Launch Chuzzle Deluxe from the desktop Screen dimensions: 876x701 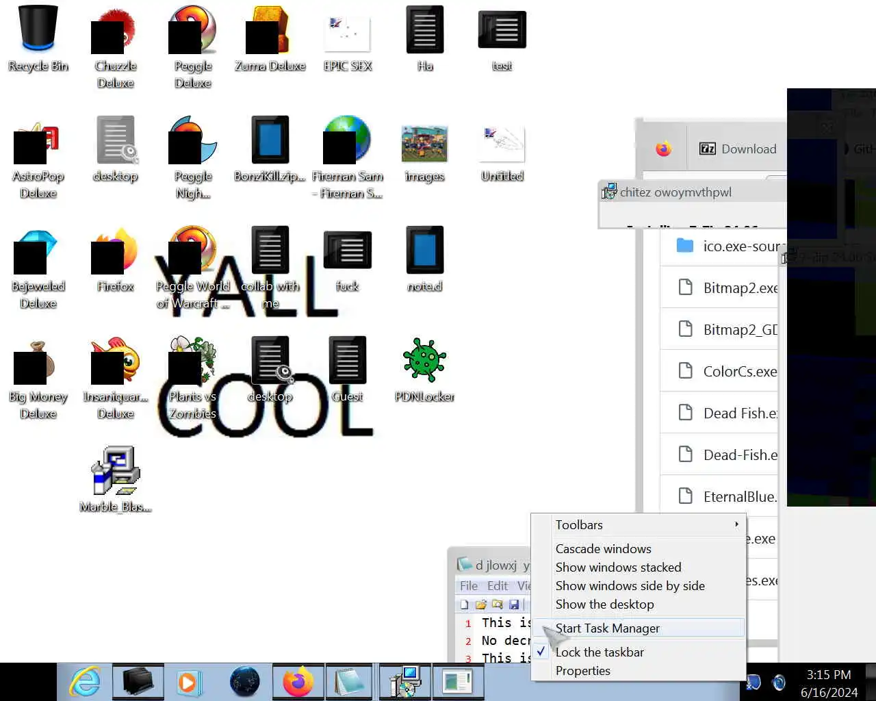(x=115, y=47)
